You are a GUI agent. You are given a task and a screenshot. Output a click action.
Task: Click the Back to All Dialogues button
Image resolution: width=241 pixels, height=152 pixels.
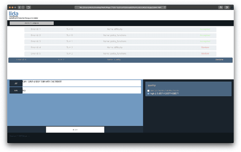coord(32,23)
